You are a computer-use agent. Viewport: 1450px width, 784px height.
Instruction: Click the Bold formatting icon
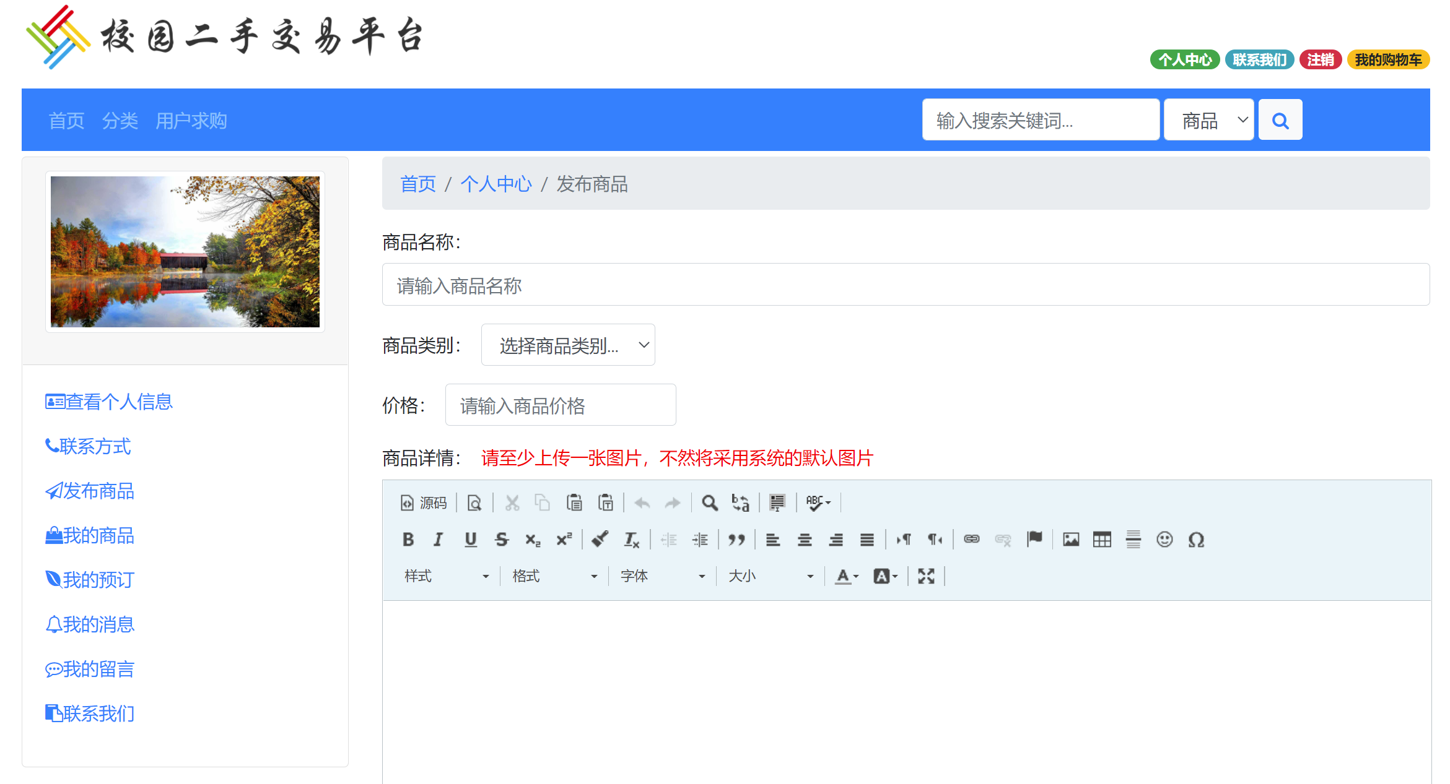[x=408, y=540]
